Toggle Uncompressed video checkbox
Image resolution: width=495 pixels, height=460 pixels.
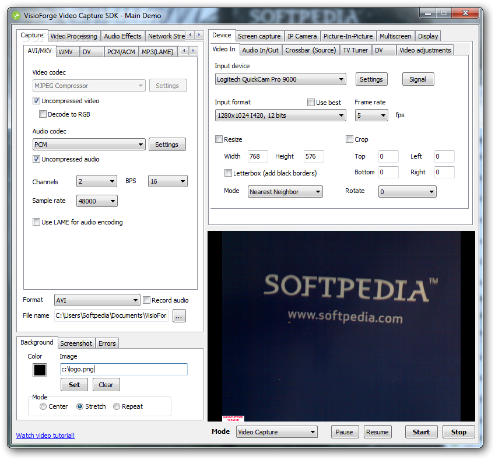[36, 101]
